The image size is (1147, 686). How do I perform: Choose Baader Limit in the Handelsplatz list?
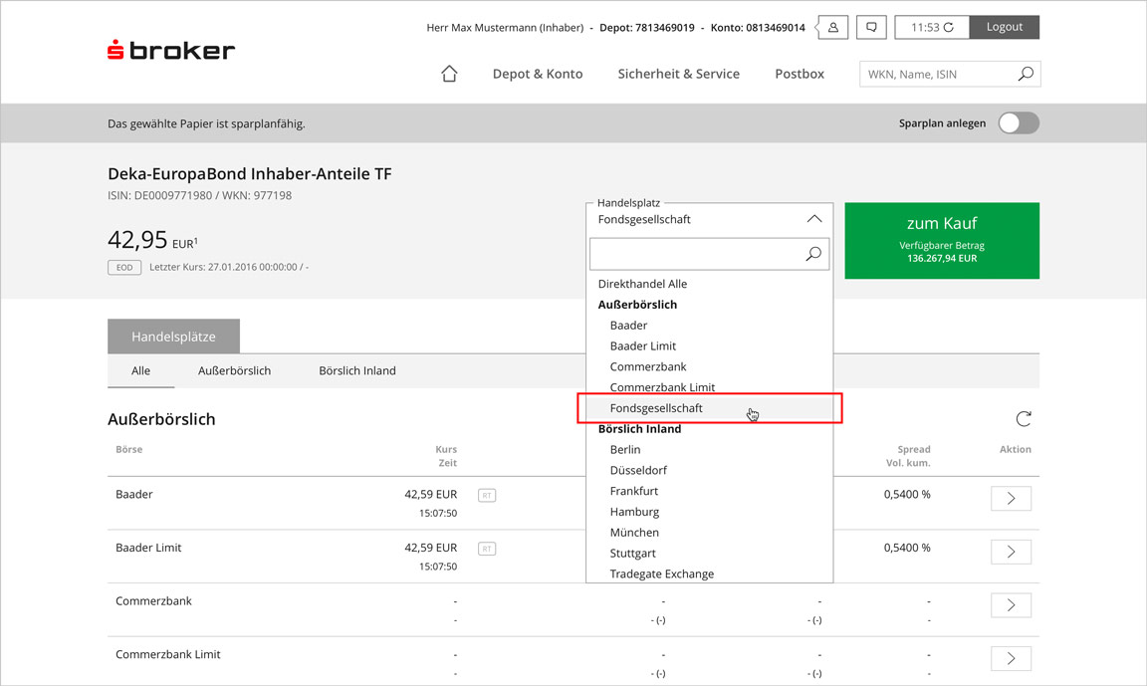(643, 345)
